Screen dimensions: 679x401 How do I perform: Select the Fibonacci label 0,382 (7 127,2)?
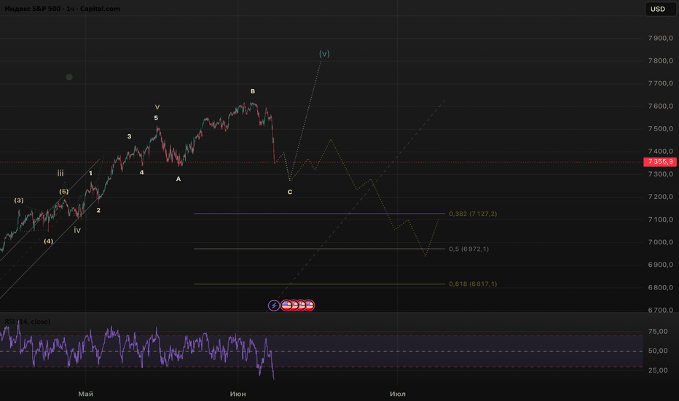coord(473,214)
